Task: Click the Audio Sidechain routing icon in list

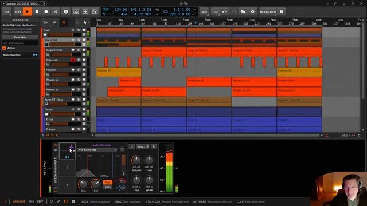Action: point(35,55)
